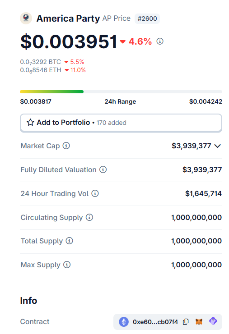This screenshot has width=229, height=334.
Task: Click Max Supply value 1,000,000,000
Action: tap(196, 265)
